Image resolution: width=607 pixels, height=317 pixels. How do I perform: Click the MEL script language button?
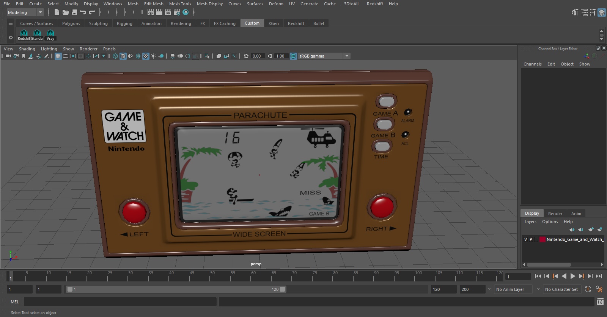coord(14,302)
